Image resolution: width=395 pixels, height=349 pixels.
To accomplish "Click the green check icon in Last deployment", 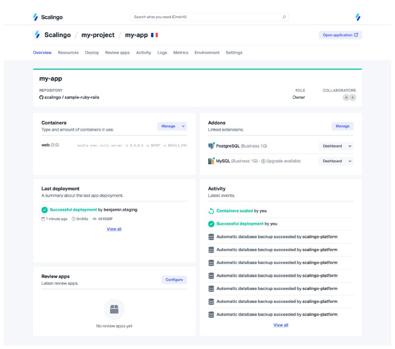I will 45,210.
